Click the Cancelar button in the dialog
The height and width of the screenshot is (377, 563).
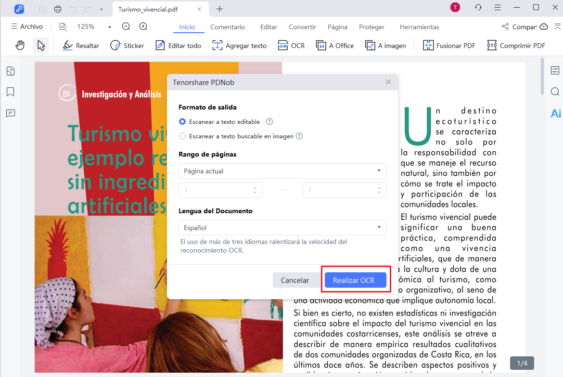point(295,280)
